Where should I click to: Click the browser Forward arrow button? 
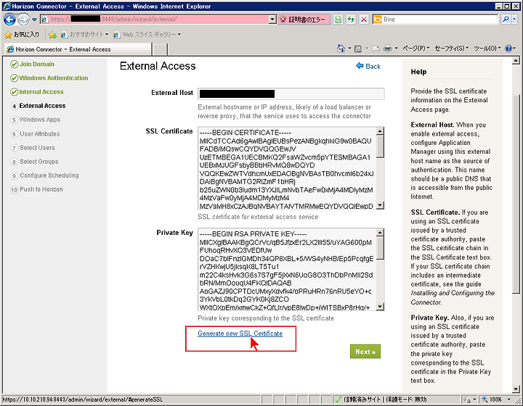(23, 20)
